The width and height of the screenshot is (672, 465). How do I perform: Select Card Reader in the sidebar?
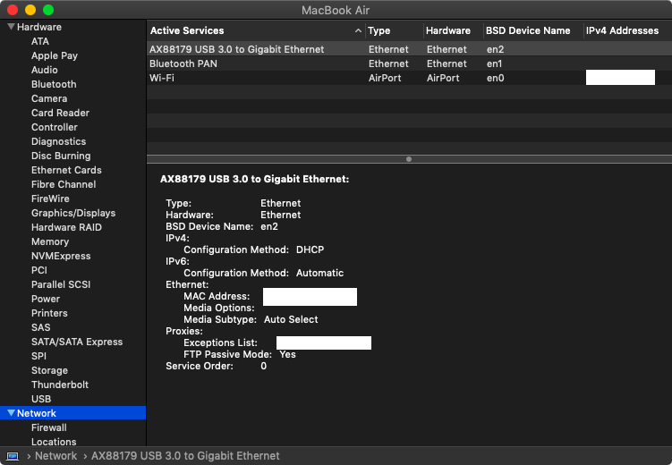point(60,113)
